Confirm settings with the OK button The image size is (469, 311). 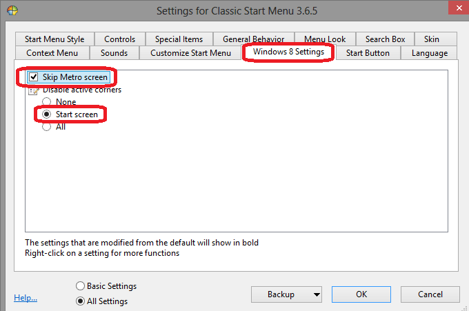pos(361,294)
